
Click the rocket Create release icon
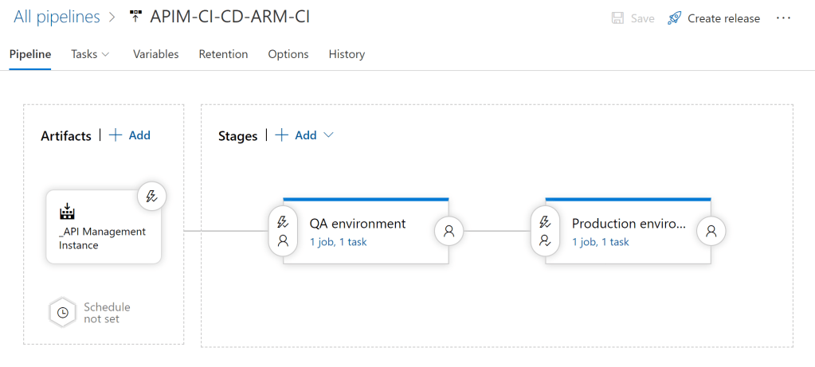click(674, 18)
